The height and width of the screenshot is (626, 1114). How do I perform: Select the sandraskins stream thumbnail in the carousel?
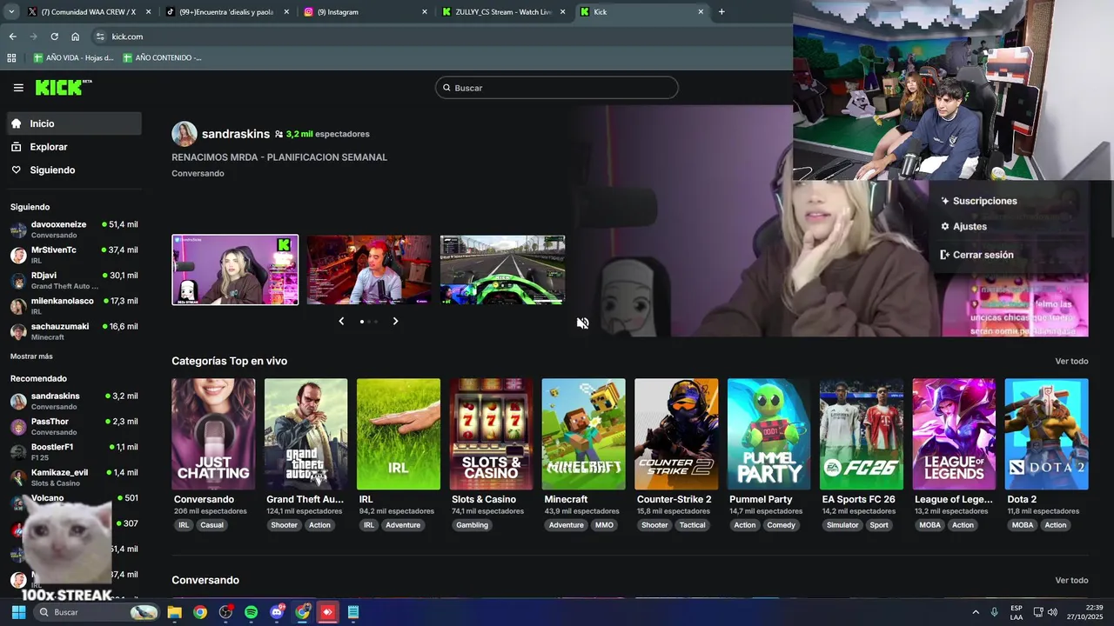[235, 270]
